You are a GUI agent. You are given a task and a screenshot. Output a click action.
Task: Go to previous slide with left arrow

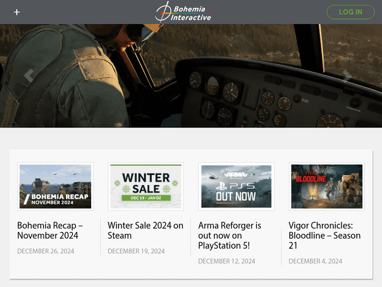(x=29, y=76)
